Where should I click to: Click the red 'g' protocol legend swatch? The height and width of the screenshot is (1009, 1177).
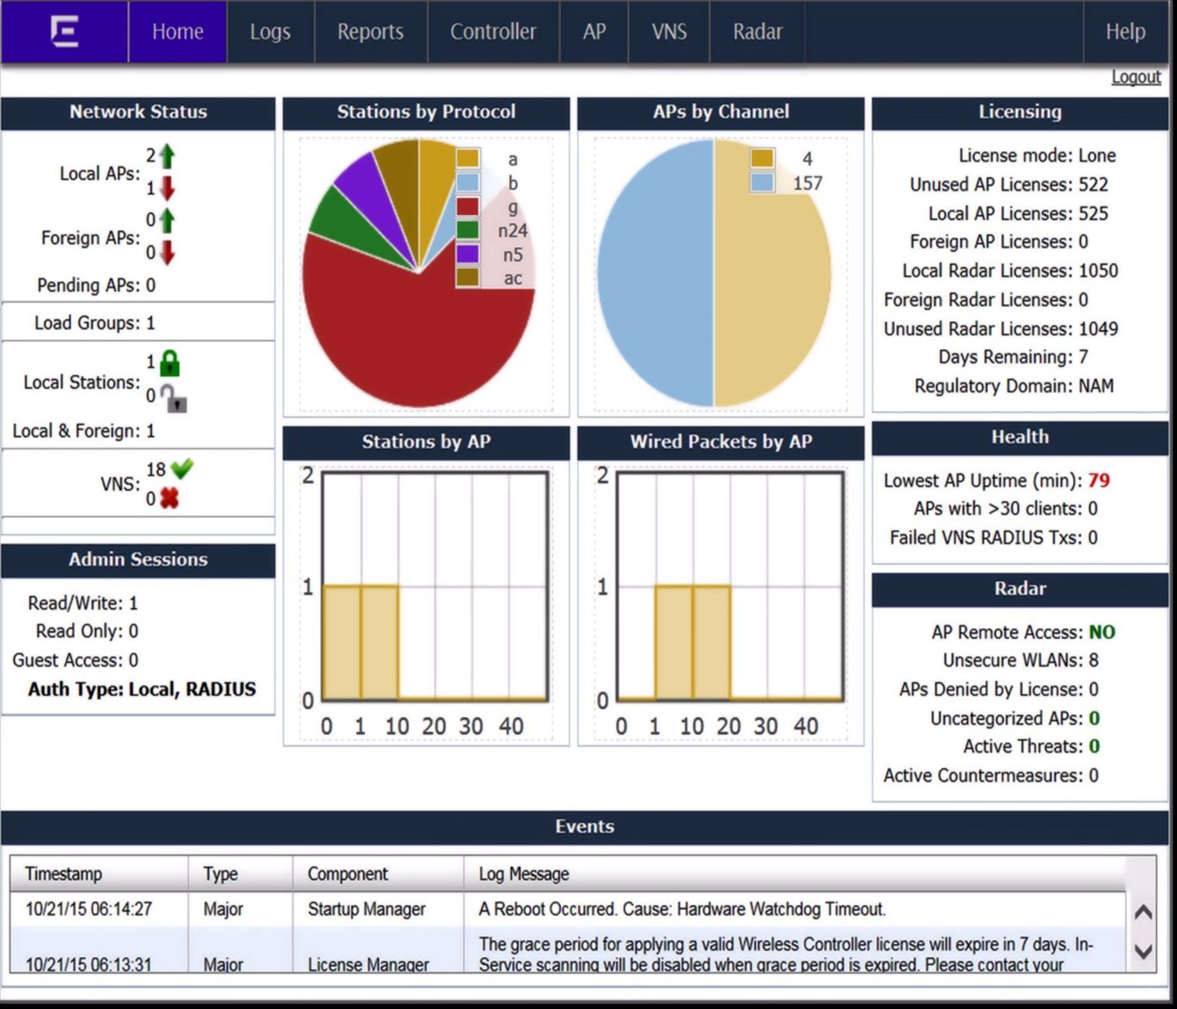(x=468, y=206)
